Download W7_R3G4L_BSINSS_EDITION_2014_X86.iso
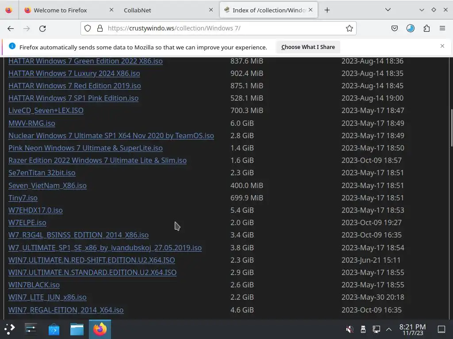 pos(79,235)
